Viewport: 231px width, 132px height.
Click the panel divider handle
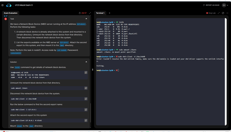pyautogui.click(x=92, y=70)
